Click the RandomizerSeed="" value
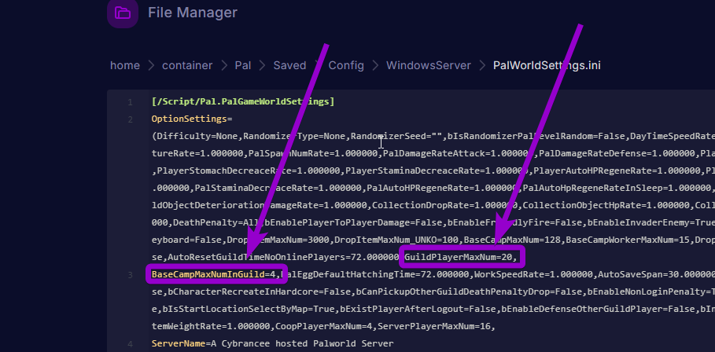Image resolution: width=715 pixels, height=352 pixels. point(398,136)
